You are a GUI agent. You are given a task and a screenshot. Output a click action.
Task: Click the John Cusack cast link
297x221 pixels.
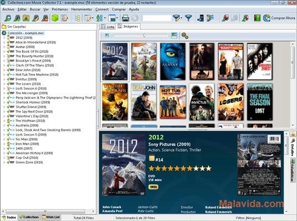tap(112, 207)
